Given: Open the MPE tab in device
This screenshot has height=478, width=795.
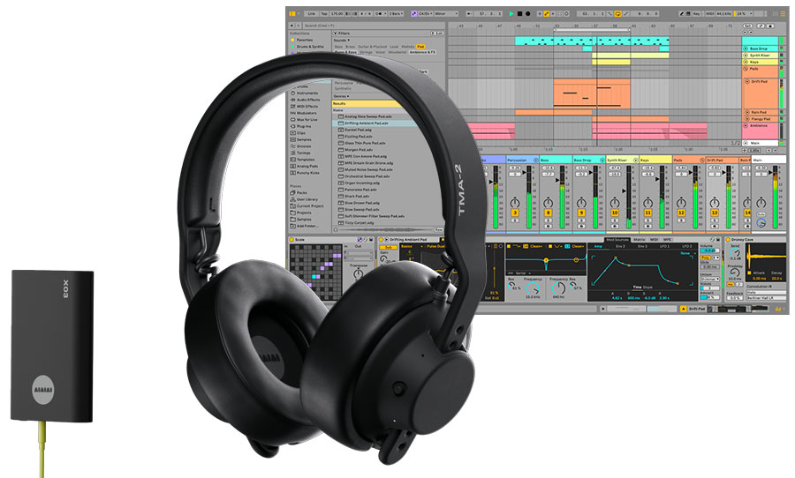Looking at the screenshot, I should (x=667, y=240).
